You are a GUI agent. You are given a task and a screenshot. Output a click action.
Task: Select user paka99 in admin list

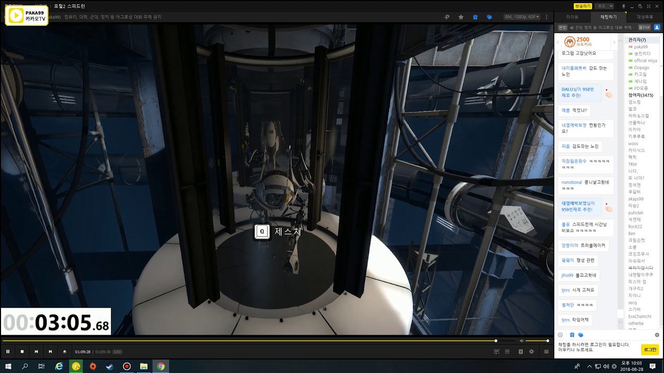[641, 47]
